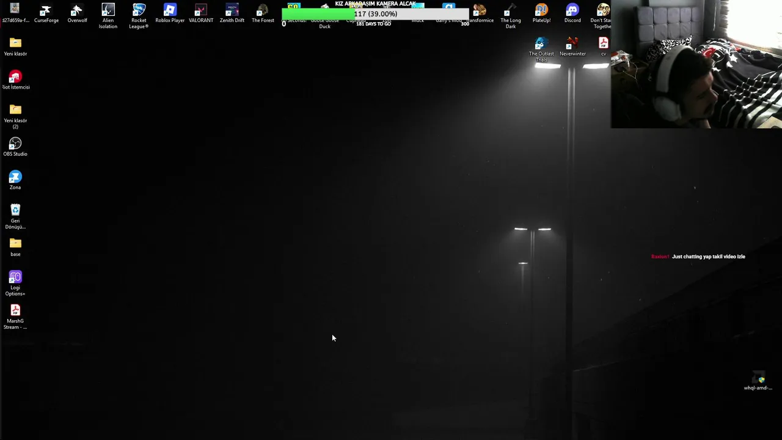Open the Rocket League shortcut
The width and height of the screenshot is (782, 440).
point(139,16)
